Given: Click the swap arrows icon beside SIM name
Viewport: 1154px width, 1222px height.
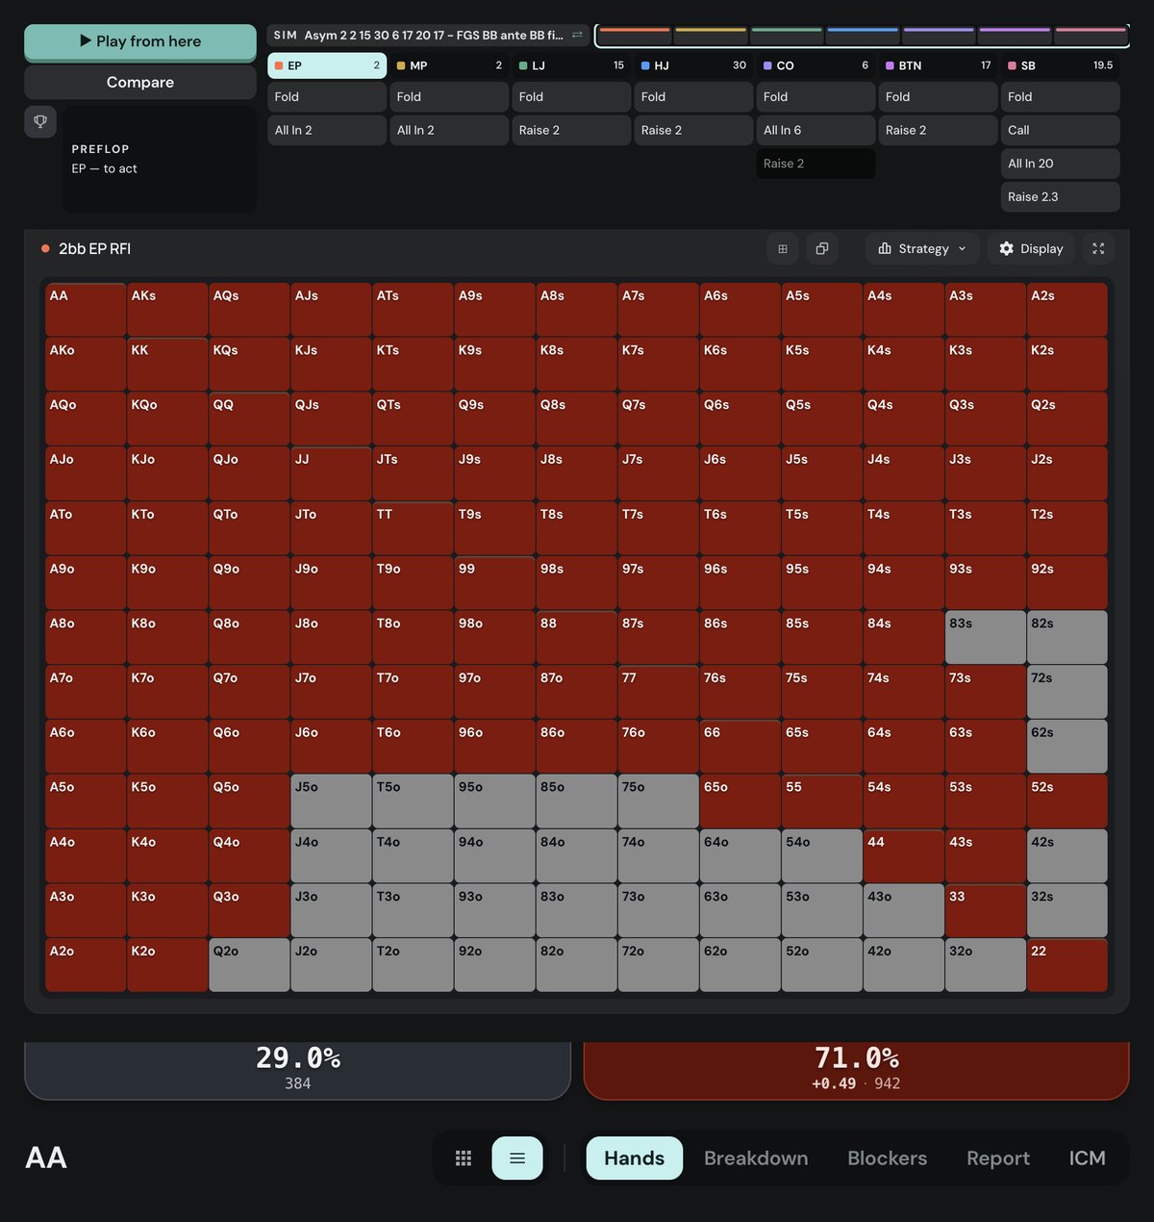Looking at the screenshot, I should 577,35.
